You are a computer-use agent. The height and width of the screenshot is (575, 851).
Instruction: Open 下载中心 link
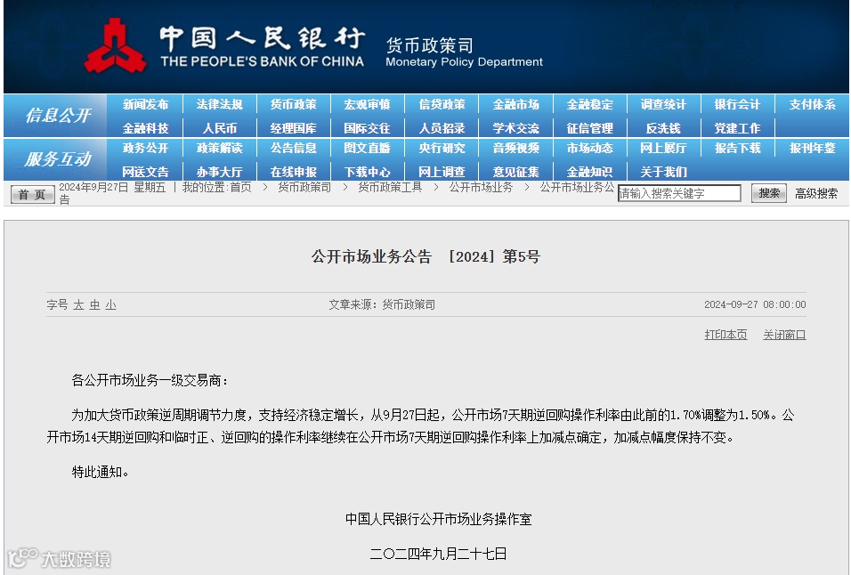pos(367,172)
